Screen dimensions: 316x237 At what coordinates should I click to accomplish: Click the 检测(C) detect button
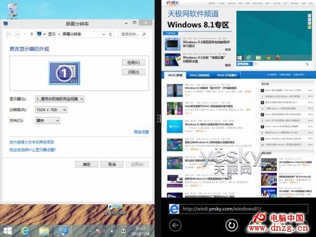pyautogui.click(x=133, y=63)
